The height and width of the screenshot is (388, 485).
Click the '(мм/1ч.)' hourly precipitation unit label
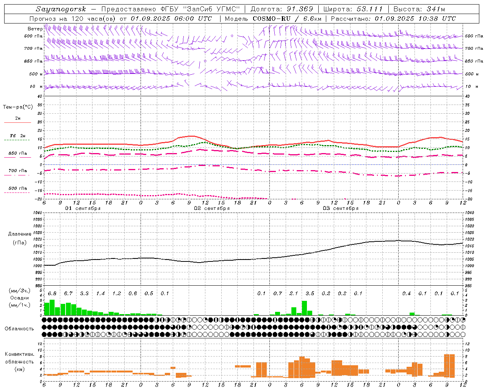coord(19,305)
